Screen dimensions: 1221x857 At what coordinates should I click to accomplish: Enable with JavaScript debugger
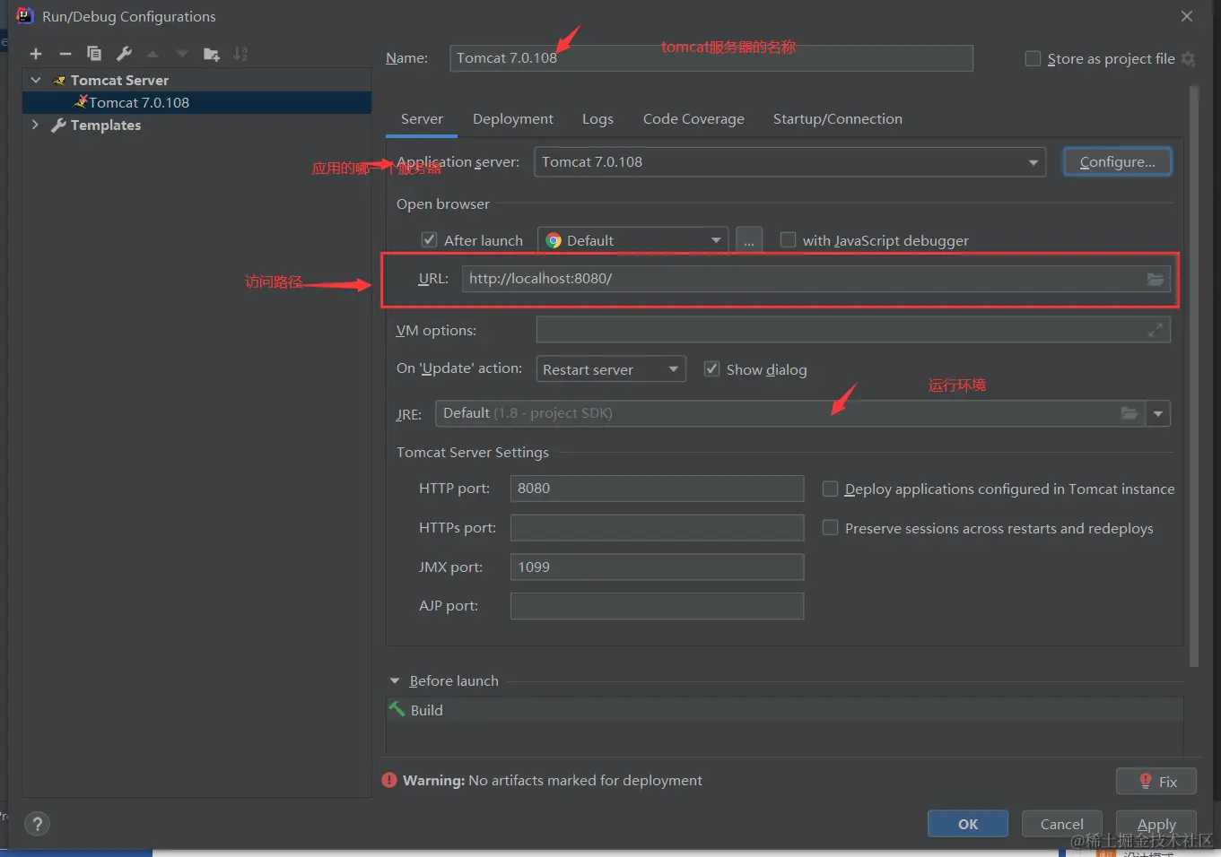point(788,240)
